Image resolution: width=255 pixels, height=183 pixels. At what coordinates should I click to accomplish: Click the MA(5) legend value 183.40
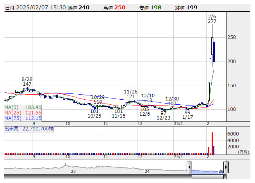33,107
